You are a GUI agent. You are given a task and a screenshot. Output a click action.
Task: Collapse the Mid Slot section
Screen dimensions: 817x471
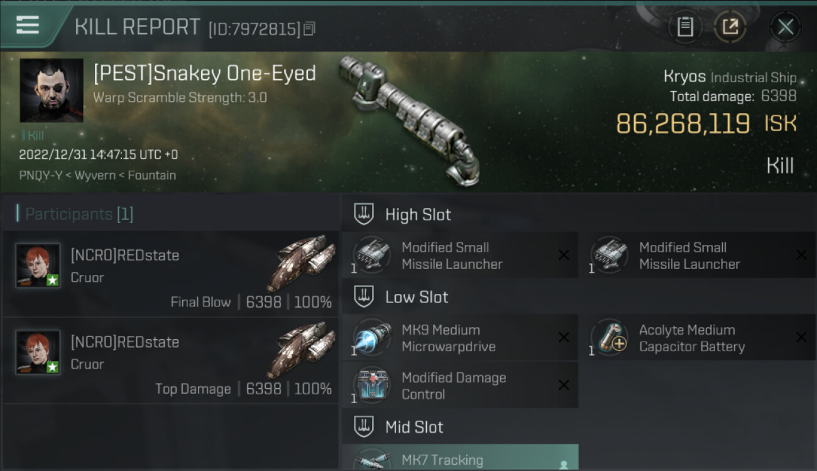click(x=363, y=428)
